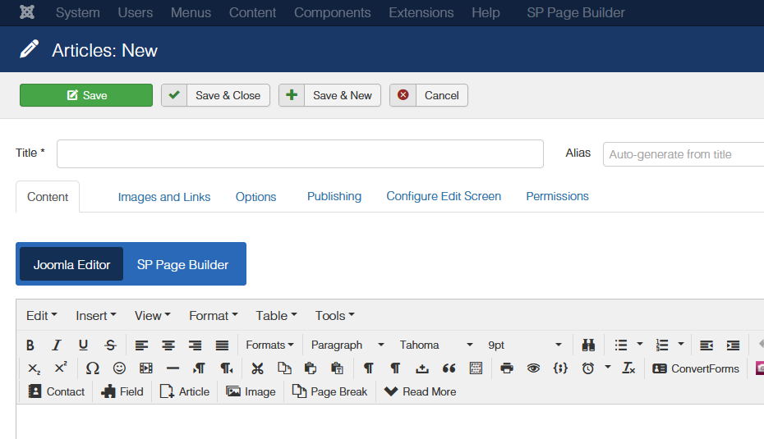Open the Paragraph format dropdown
The width and height of the screenshot is (764, 439).
[347, 345]
